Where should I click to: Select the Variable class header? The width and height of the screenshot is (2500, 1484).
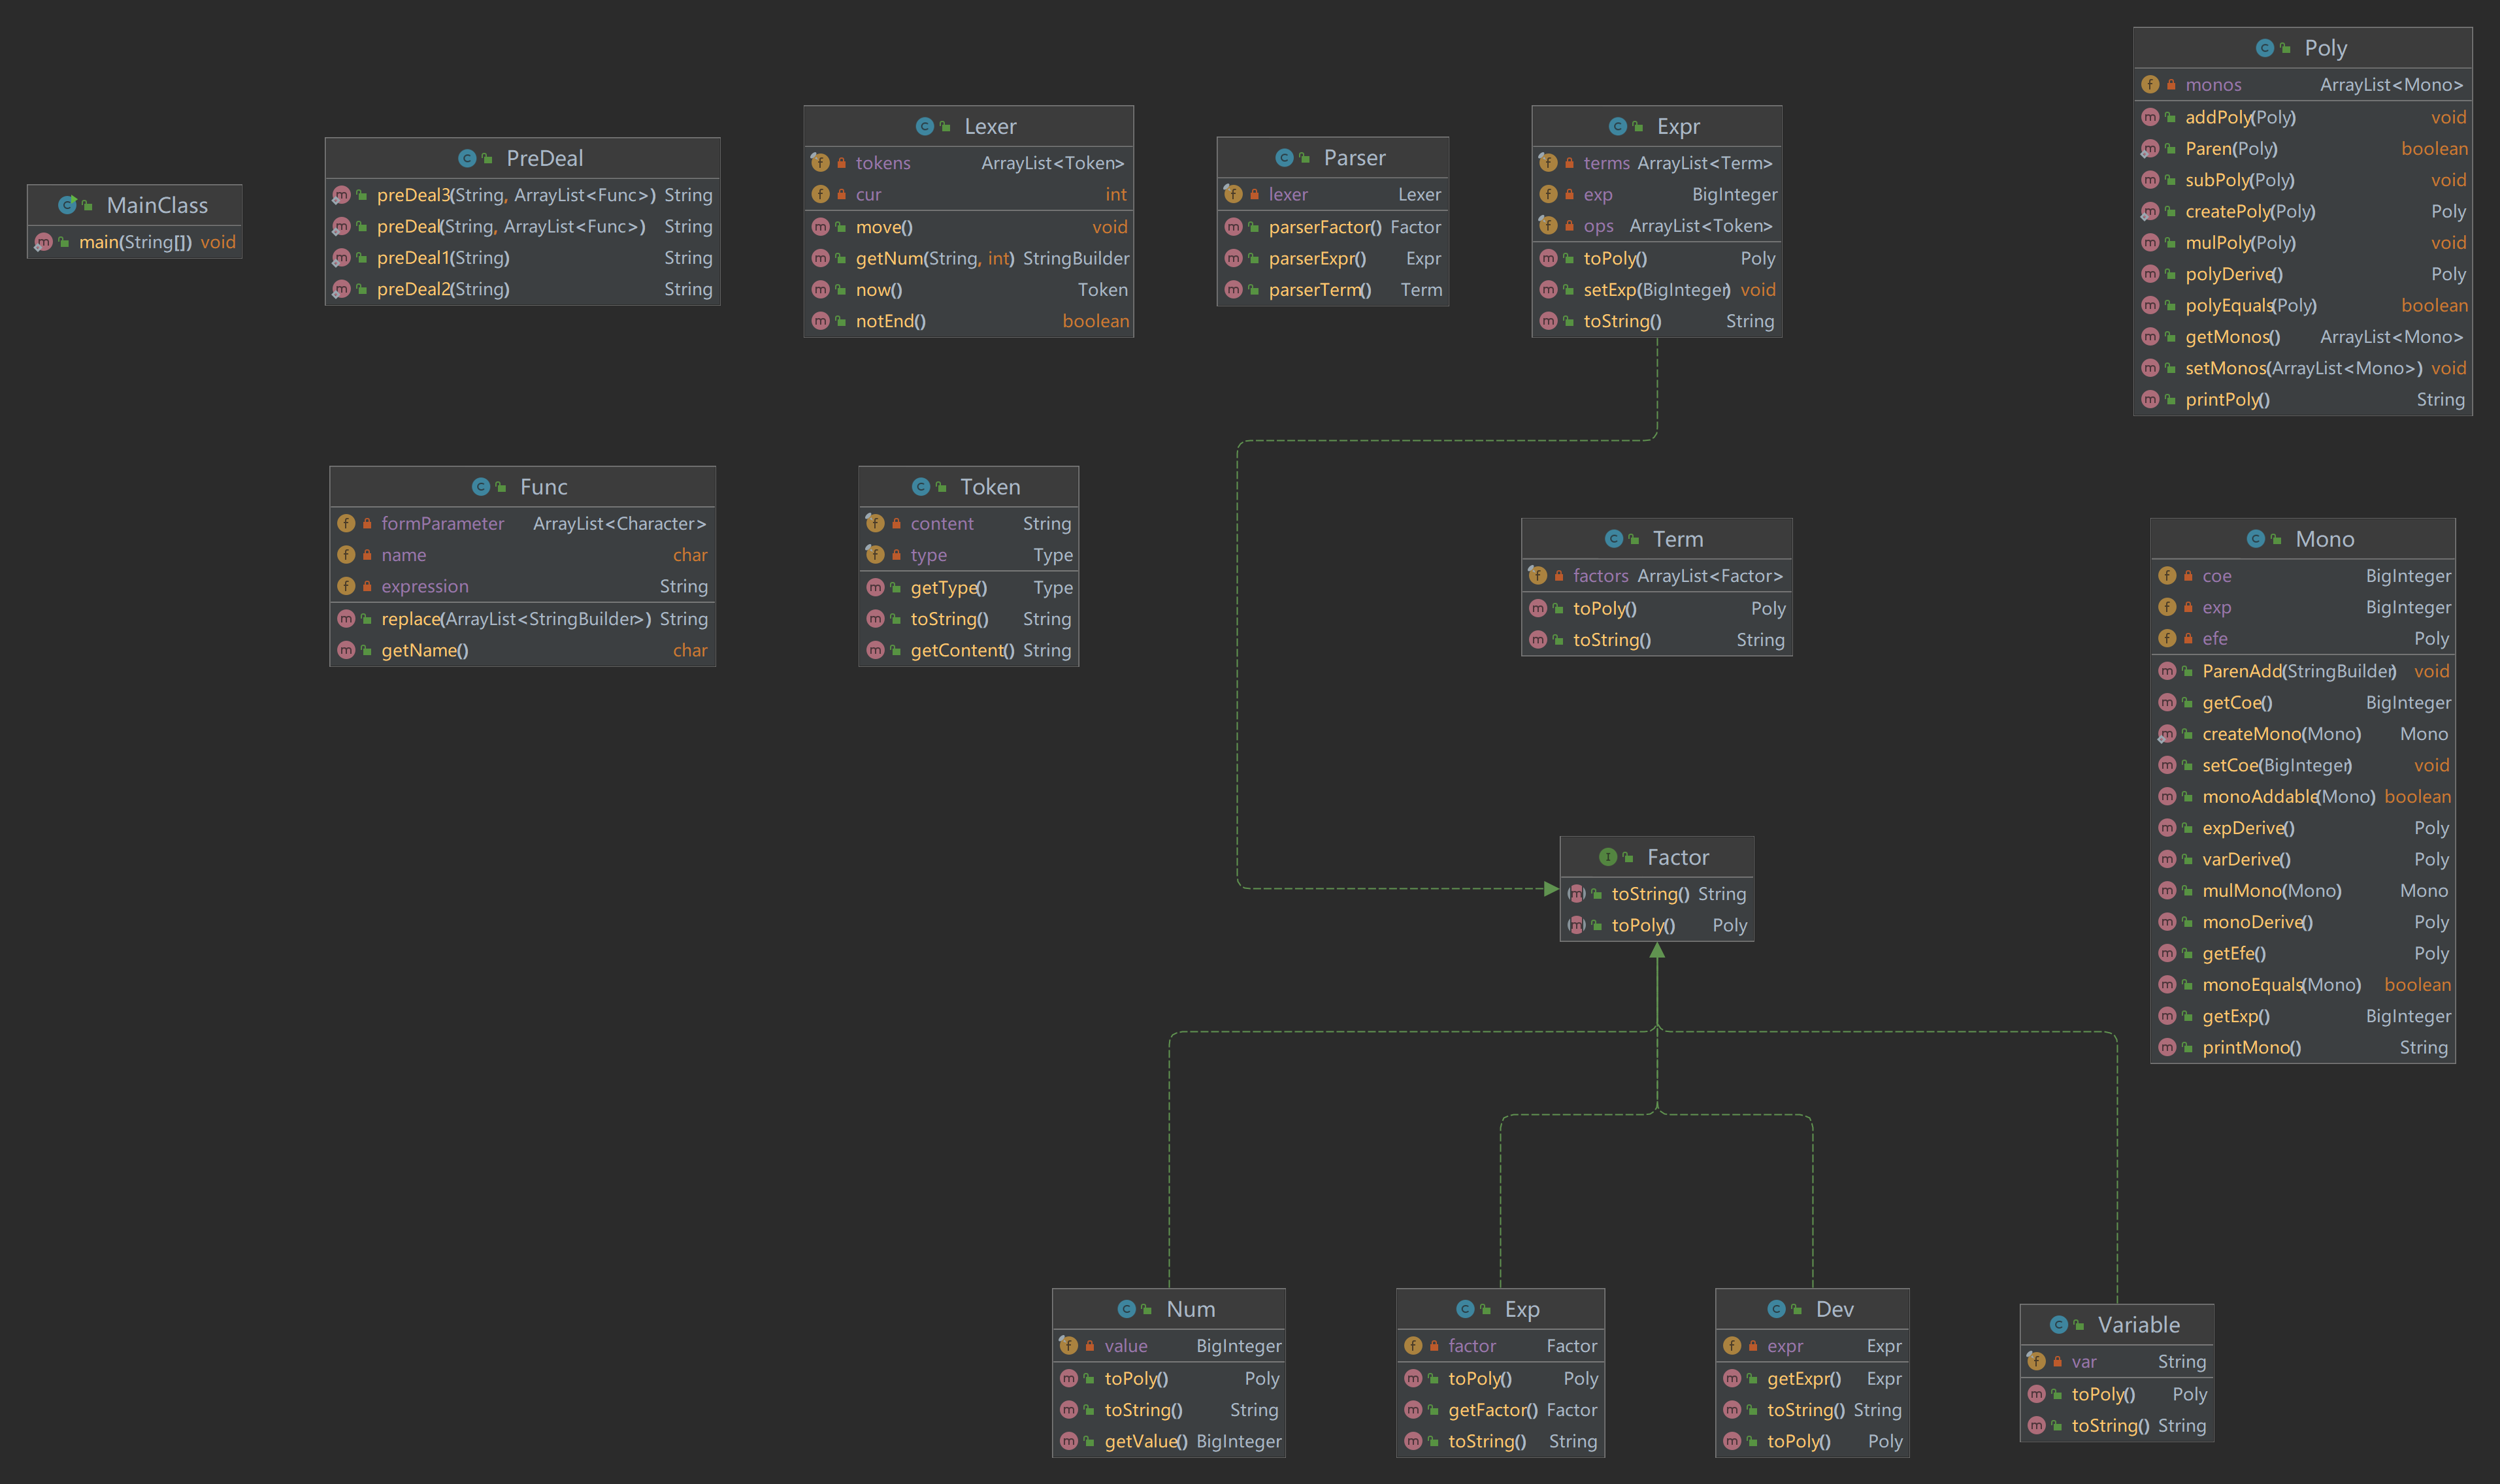click(x=2117, y=1325)
